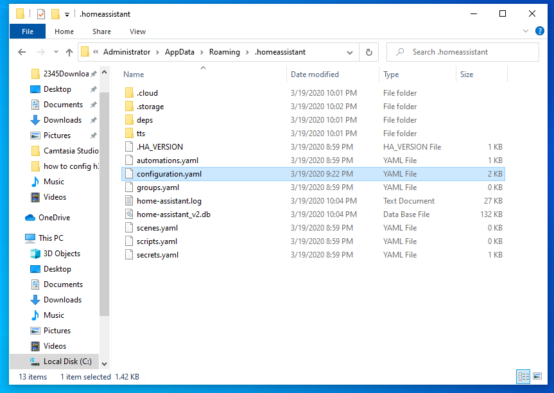Open Properties from the quick access toolbar
This screenshot has width=554, height=393.
point(41,13)
